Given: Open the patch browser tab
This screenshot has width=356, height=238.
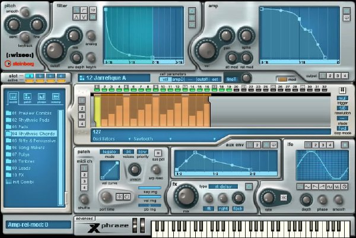Looking at the screenshot, I should 27,98.
